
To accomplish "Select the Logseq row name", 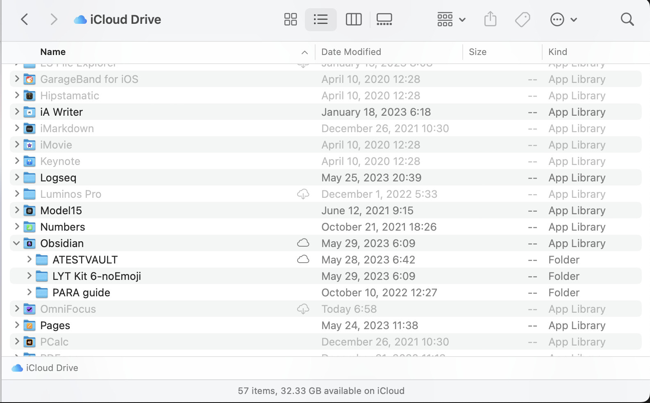I will [x=58, y=178].
